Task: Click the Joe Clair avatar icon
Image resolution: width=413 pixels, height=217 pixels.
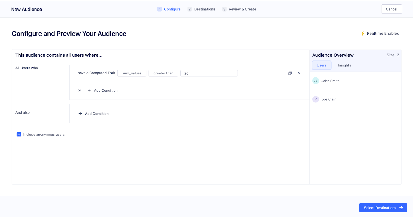Action: click(x=315, y=99)
